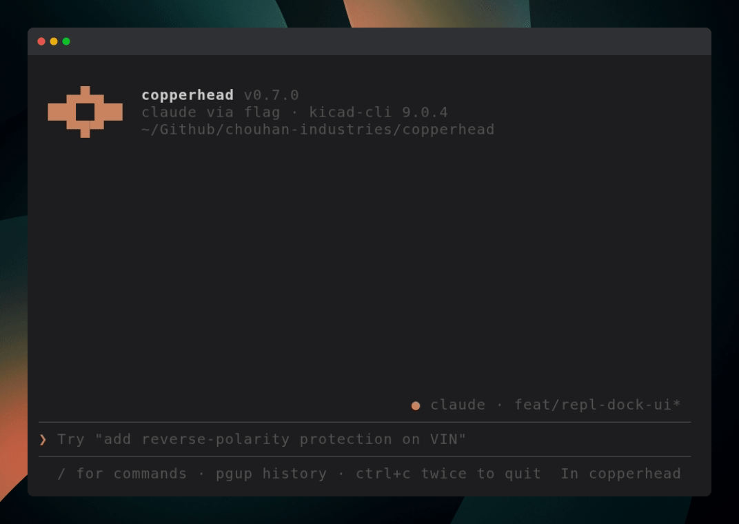This screenshot has height=524, width=739.
Task: Click "claude via flag" text
Action: click(x=211, y=112)
